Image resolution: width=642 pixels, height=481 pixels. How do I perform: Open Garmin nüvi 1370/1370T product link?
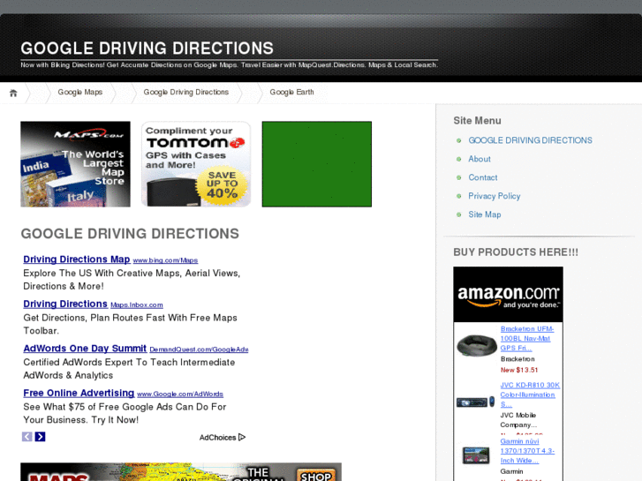tap(527, 451)
